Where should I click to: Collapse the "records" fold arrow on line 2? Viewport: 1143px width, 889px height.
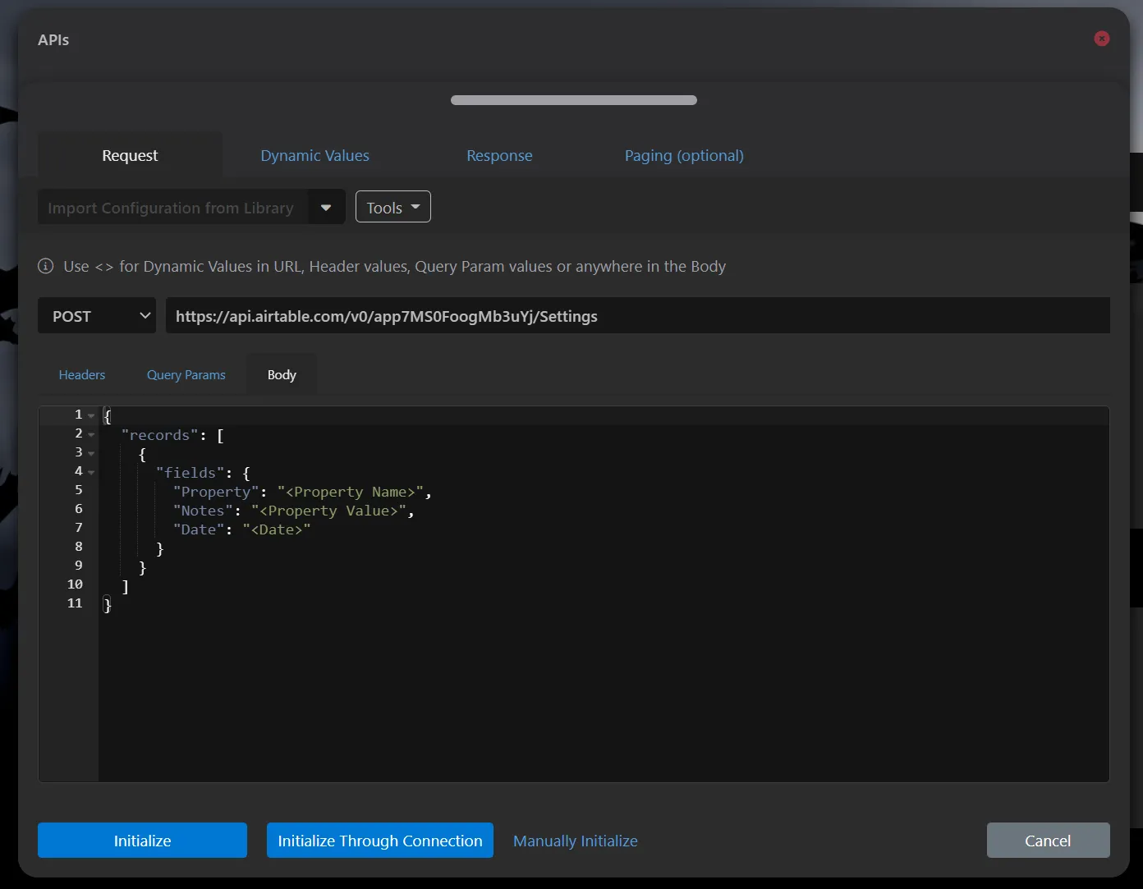click(91, 434)
